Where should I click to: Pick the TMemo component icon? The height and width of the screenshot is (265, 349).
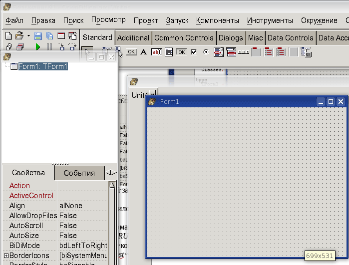click(x=169, y=51)
